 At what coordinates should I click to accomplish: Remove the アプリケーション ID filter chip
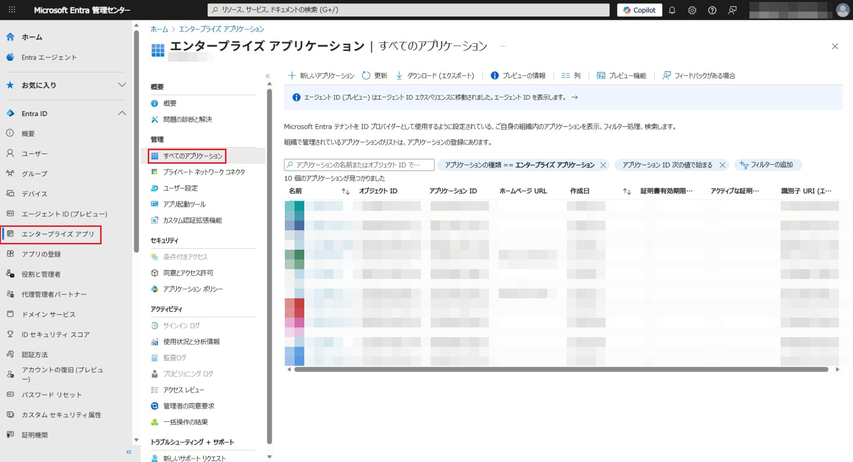pos(722,165)
